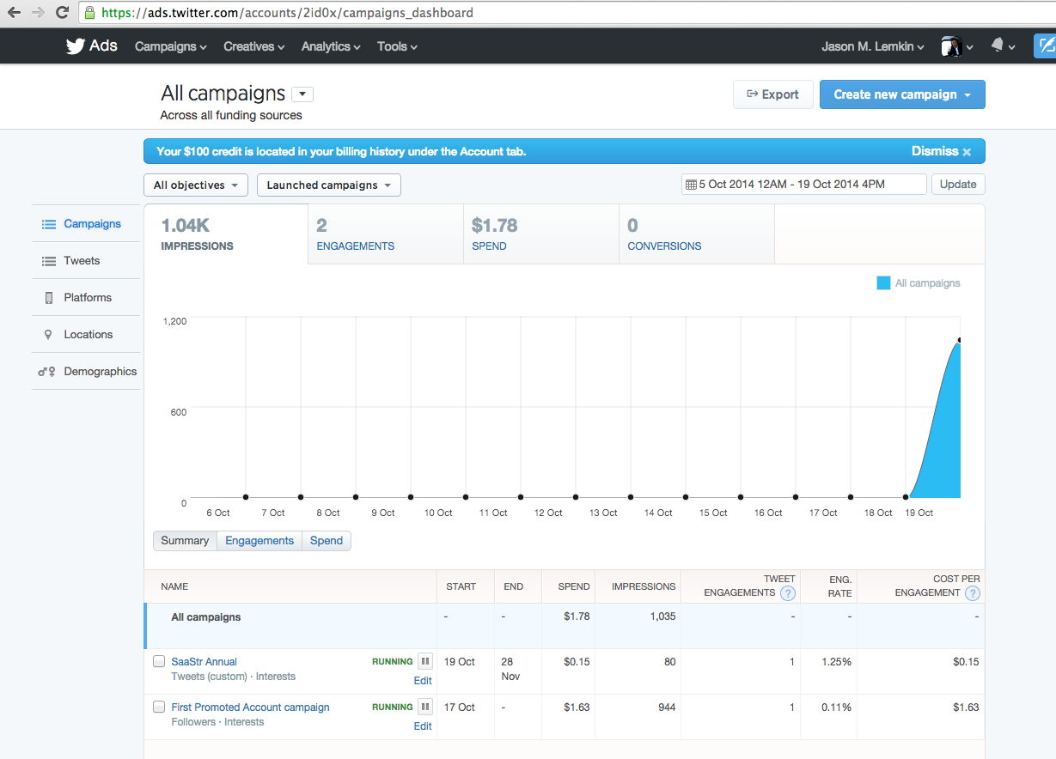This screenshot has height=759, width=1056.
Task: Select the Conversions metric tab
Action: click(697, 234)
